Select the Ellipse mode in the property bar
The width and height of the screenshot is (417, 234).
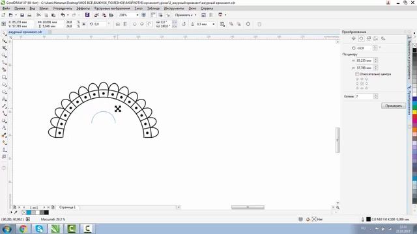click(x=135, y=24)
